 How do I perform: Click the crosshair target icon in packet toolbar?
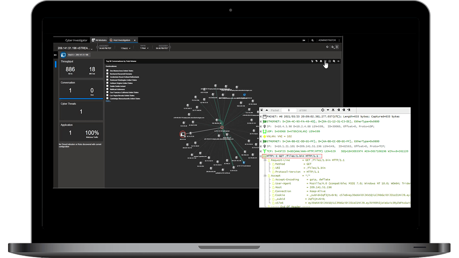point(323,110)
